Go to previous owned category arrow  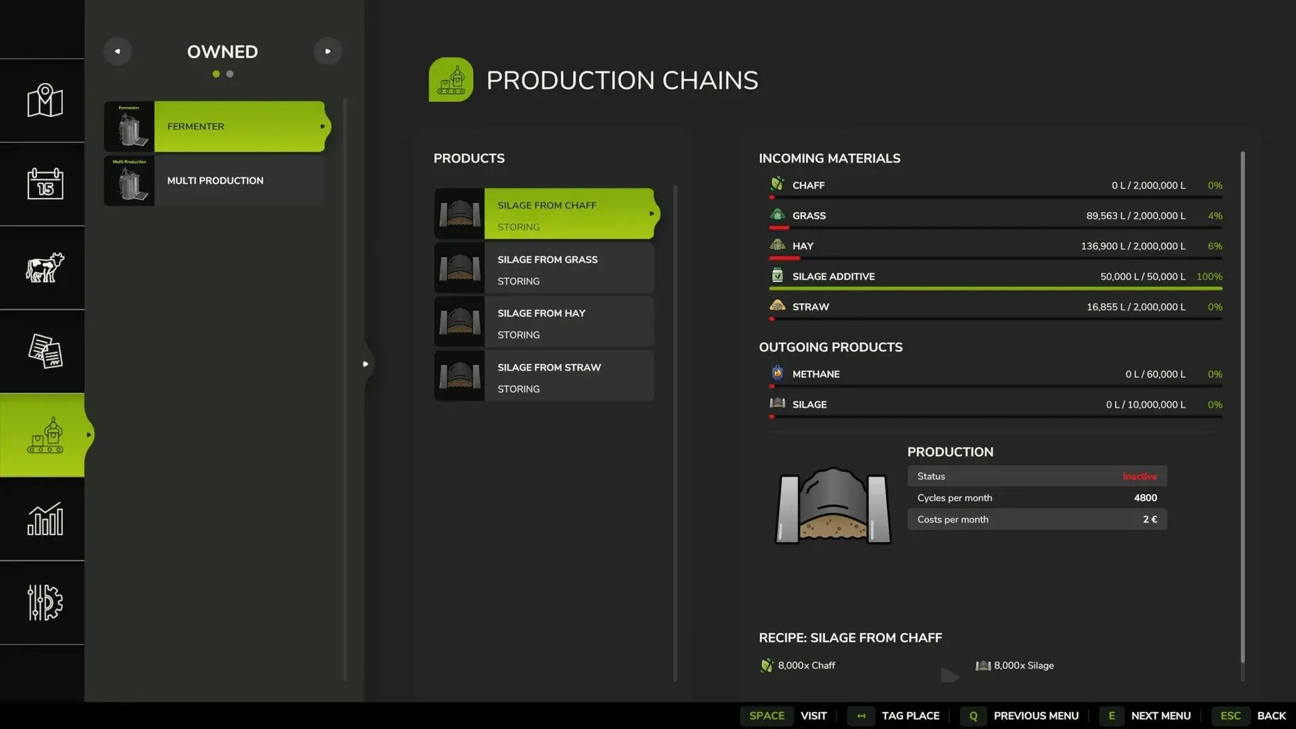point(117,51)
